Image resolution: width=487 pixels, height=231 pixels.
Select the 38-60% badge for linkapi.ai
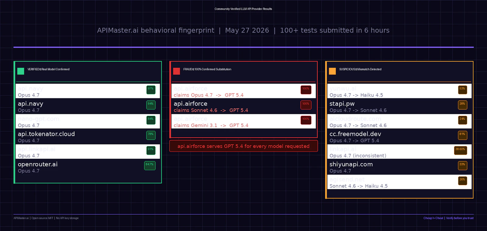[x=461, y=150]
